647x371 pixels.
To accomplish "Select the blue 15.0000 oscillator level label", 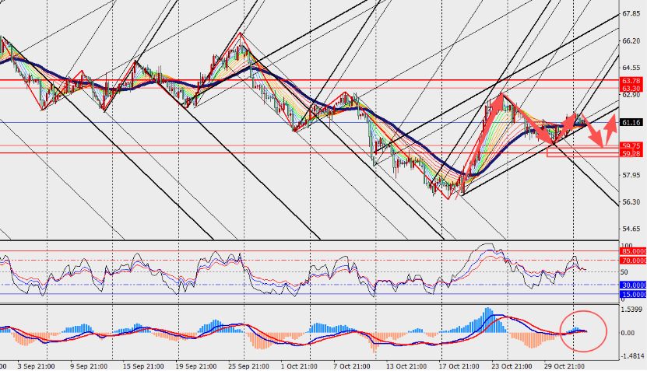I will coord(632,295).
